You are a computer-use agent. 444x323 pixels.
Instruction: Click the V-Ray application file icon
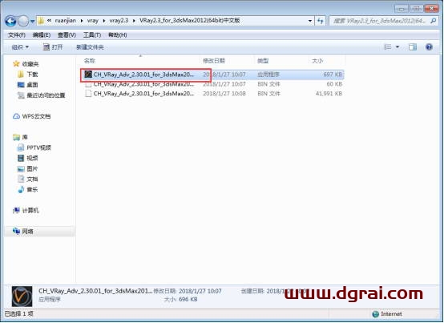88,75
